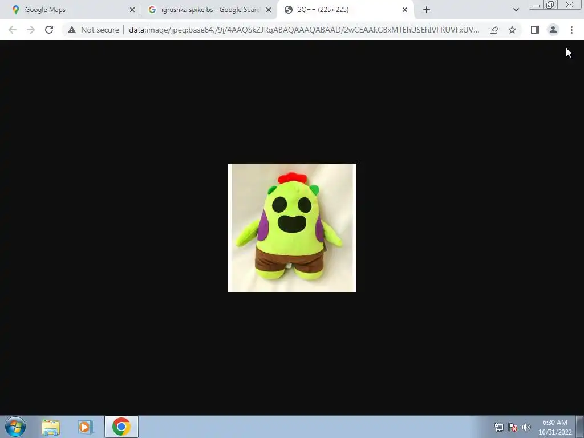Open the Action Center flag icon
Image resolution: width=584 pixels, height=438 pixels.
tap(513, 427)
